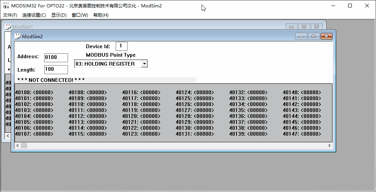Select register 40100 value in the data grid
Viewport: 376px width, 192px height.
pyautogui.click(x=43, y=93)
